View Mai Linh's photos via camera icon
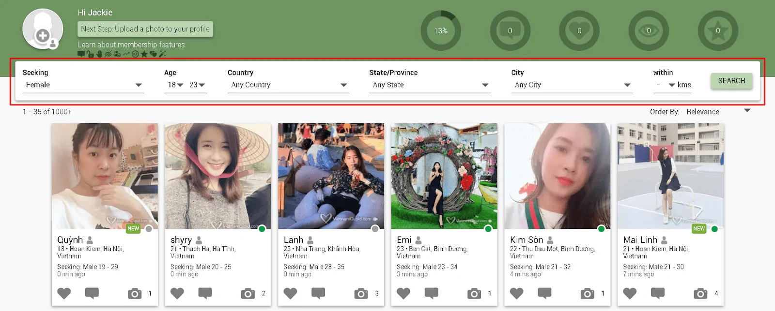This screenshot has width=775, height=311. (x=700, y=293)
